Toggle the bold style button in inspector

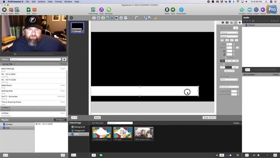point(227,40)
